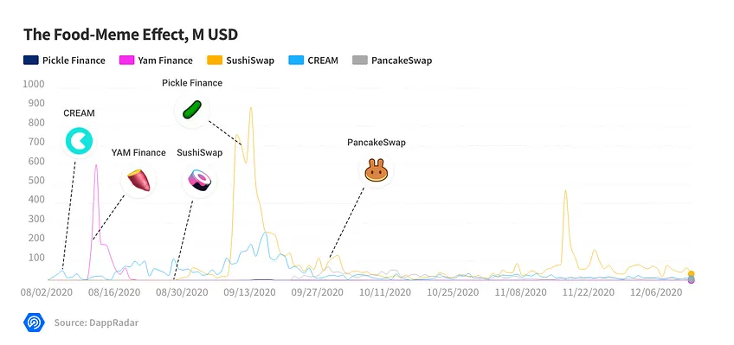734x345 pixels.
Task: Click the magenta Yam Finance swatch
Action: pyautogui.click(x=127, y=61)
